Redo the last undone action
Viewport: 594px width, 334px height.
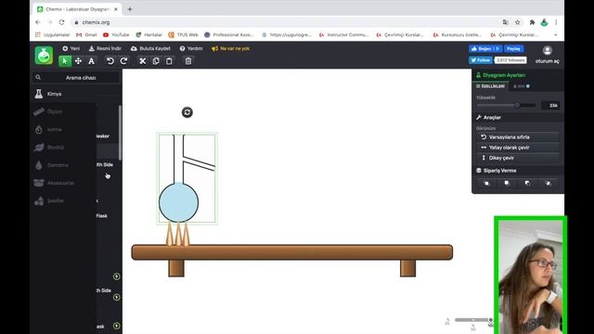123,61
